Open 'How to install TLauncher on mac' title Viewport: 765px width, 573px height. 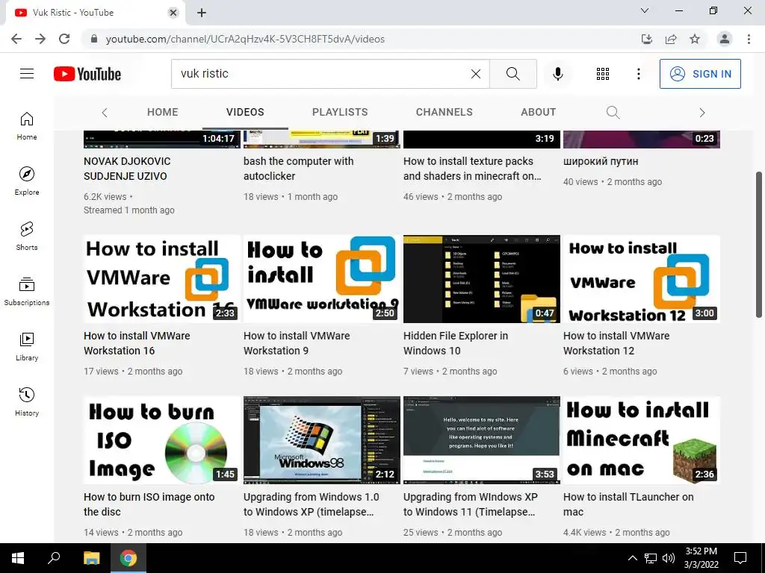628,504
